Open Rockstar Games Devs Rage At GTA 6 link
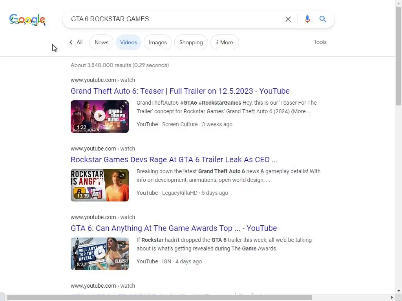This screenshot has height=301, width=402. tap(174, 160)
